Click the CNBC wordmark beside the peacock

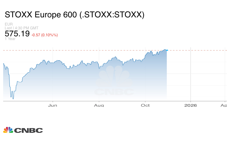coord(28,130)
